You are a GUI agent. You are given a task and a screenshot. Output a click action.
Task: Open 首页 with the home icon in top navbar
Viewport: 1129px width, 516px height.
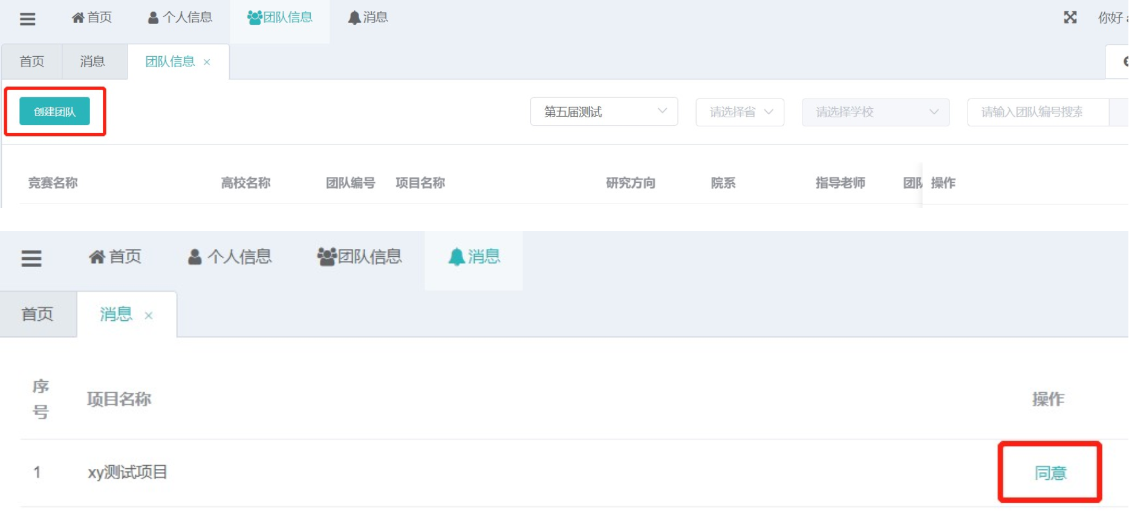92,18
